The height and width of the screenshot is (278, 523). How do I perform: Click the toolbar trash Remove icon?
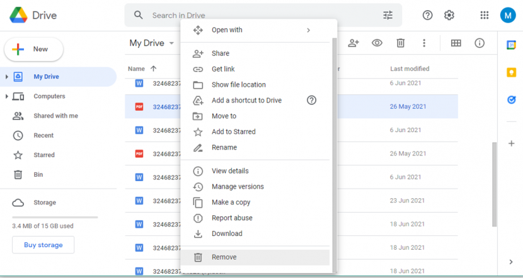[x=401, y=43]
